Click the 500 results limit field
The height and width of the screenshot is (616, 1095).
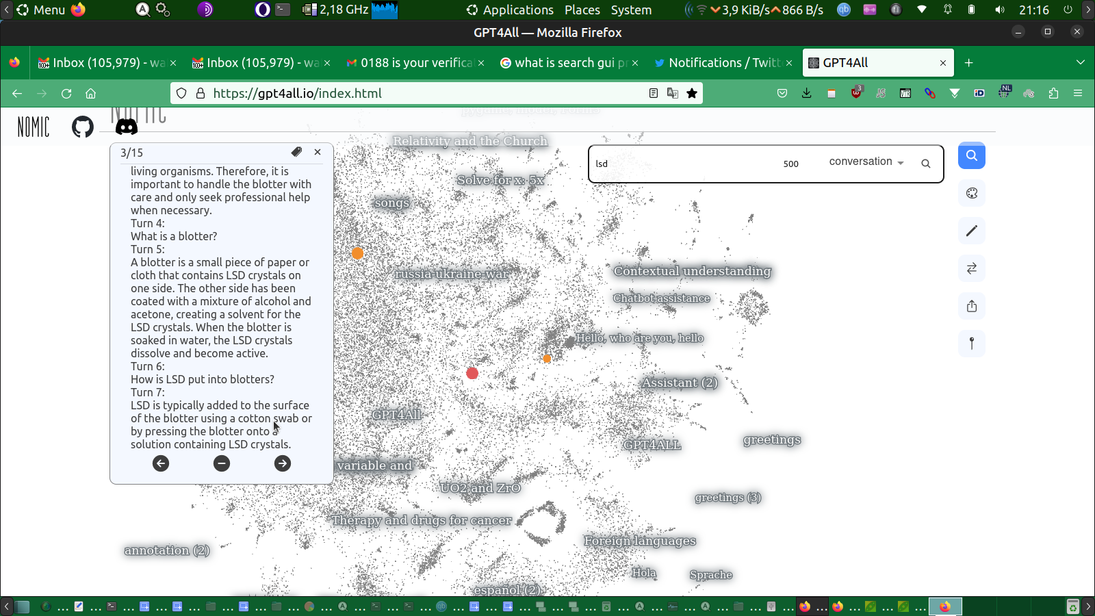(791, 164)
